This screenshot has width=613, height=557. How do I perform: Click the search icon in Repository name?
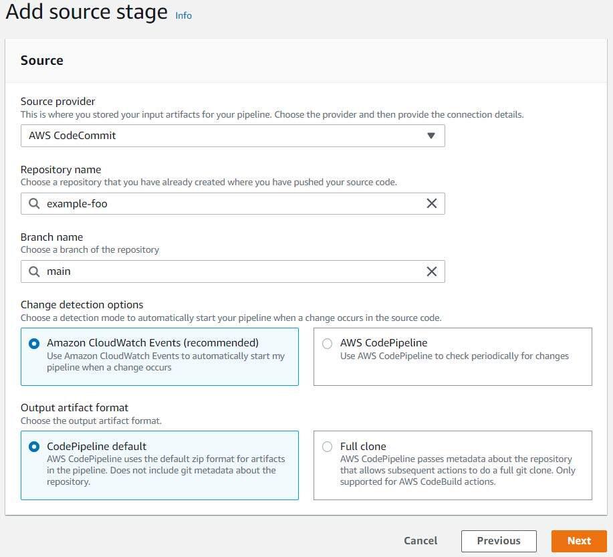pos(34,203)
